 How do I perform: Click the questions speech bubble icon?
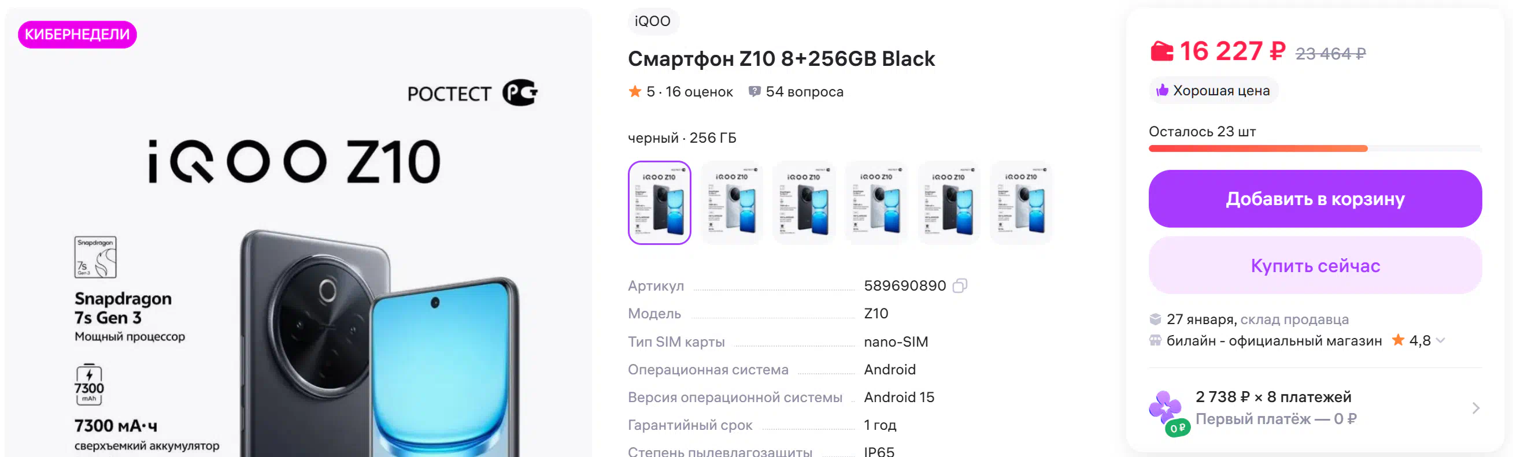click(x=754, y=91)
